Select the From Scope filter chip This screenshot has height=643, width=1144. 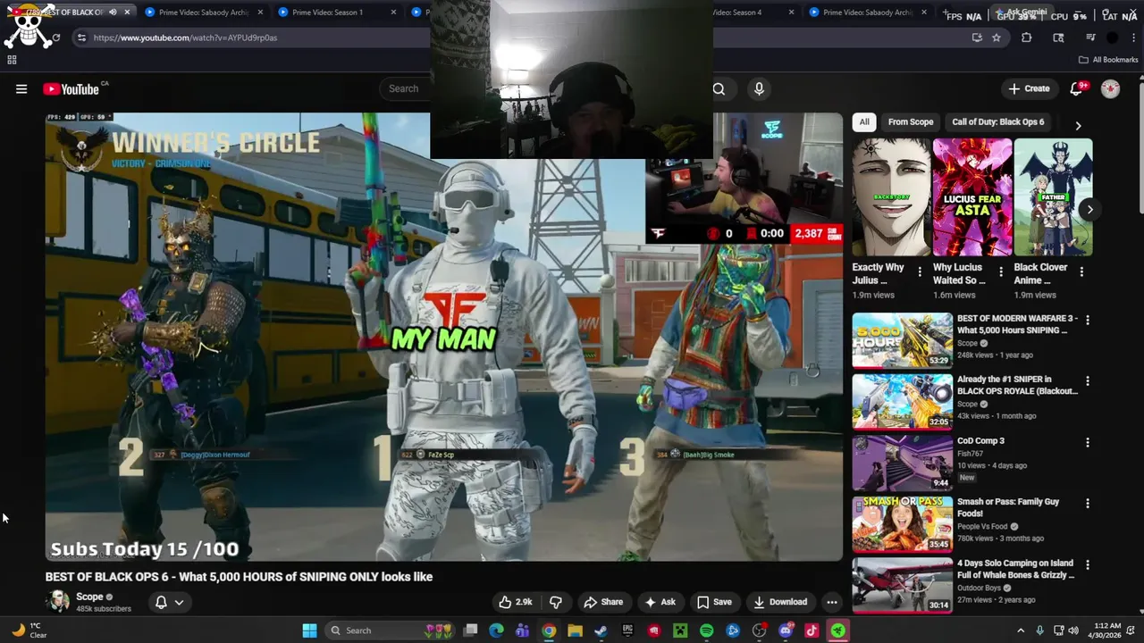911,121
